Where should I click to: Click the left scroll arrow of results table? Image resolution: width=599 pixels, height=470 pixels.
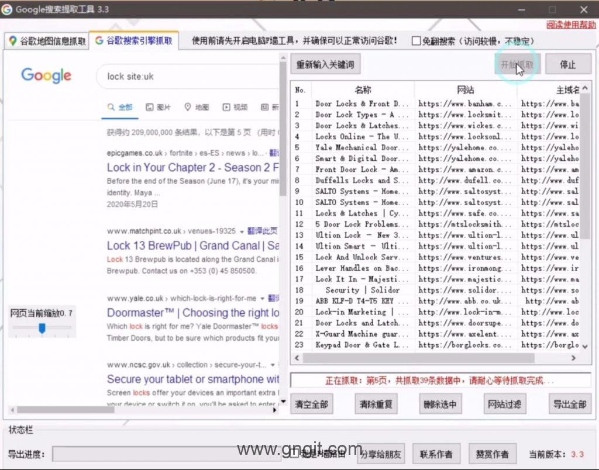pos(297,358)
